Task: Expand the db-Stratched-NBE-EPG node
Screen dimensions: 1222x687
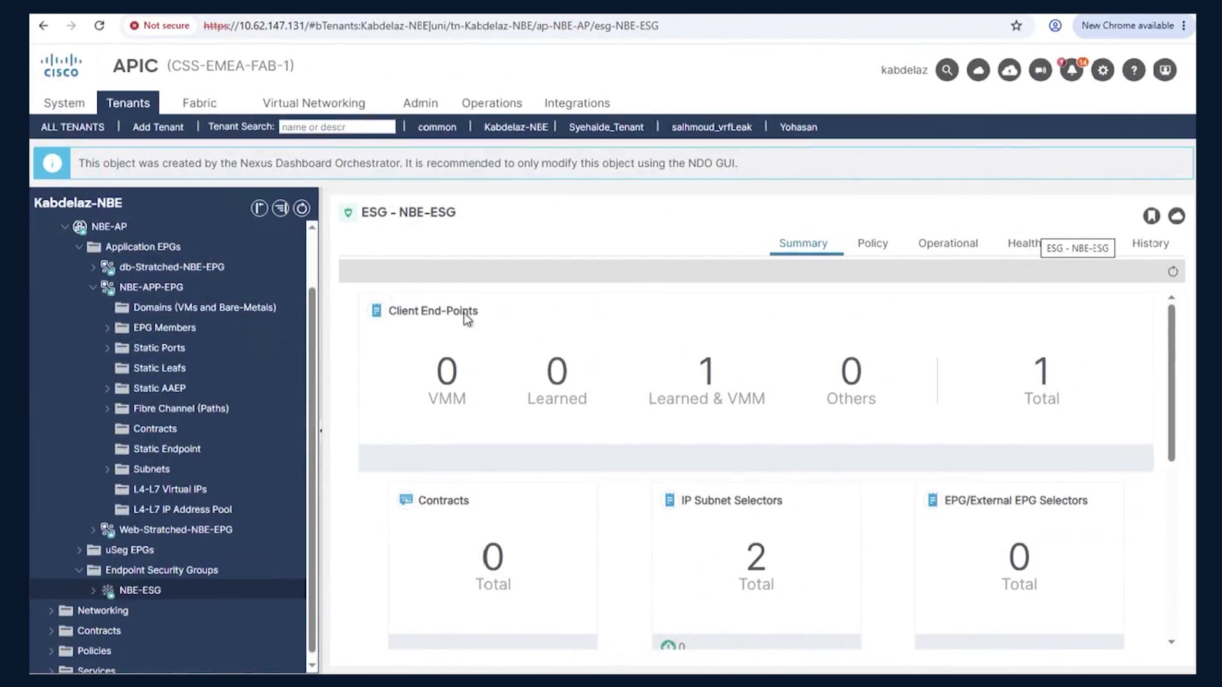Action: click(93, 267)
